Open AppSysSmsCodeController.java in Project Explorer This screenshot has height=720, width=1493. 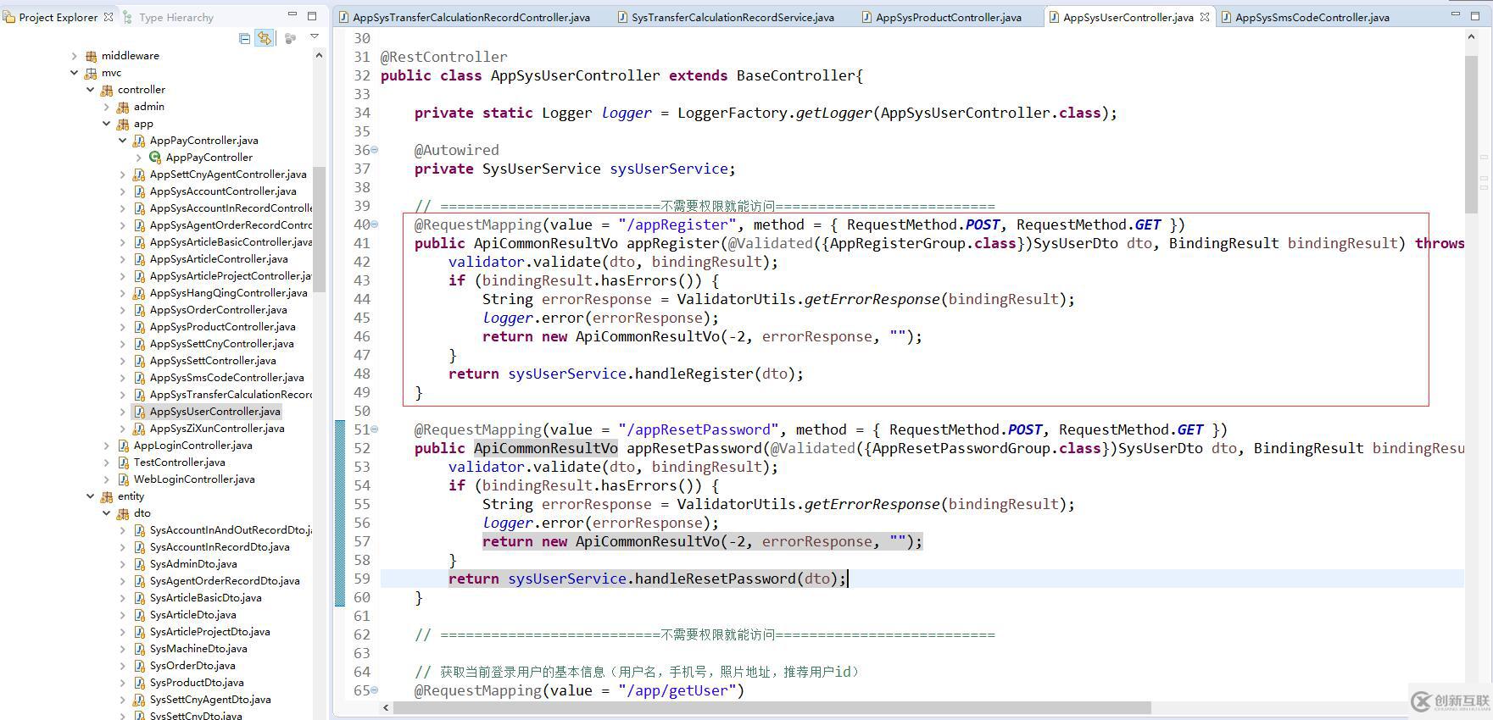(226, 378)
